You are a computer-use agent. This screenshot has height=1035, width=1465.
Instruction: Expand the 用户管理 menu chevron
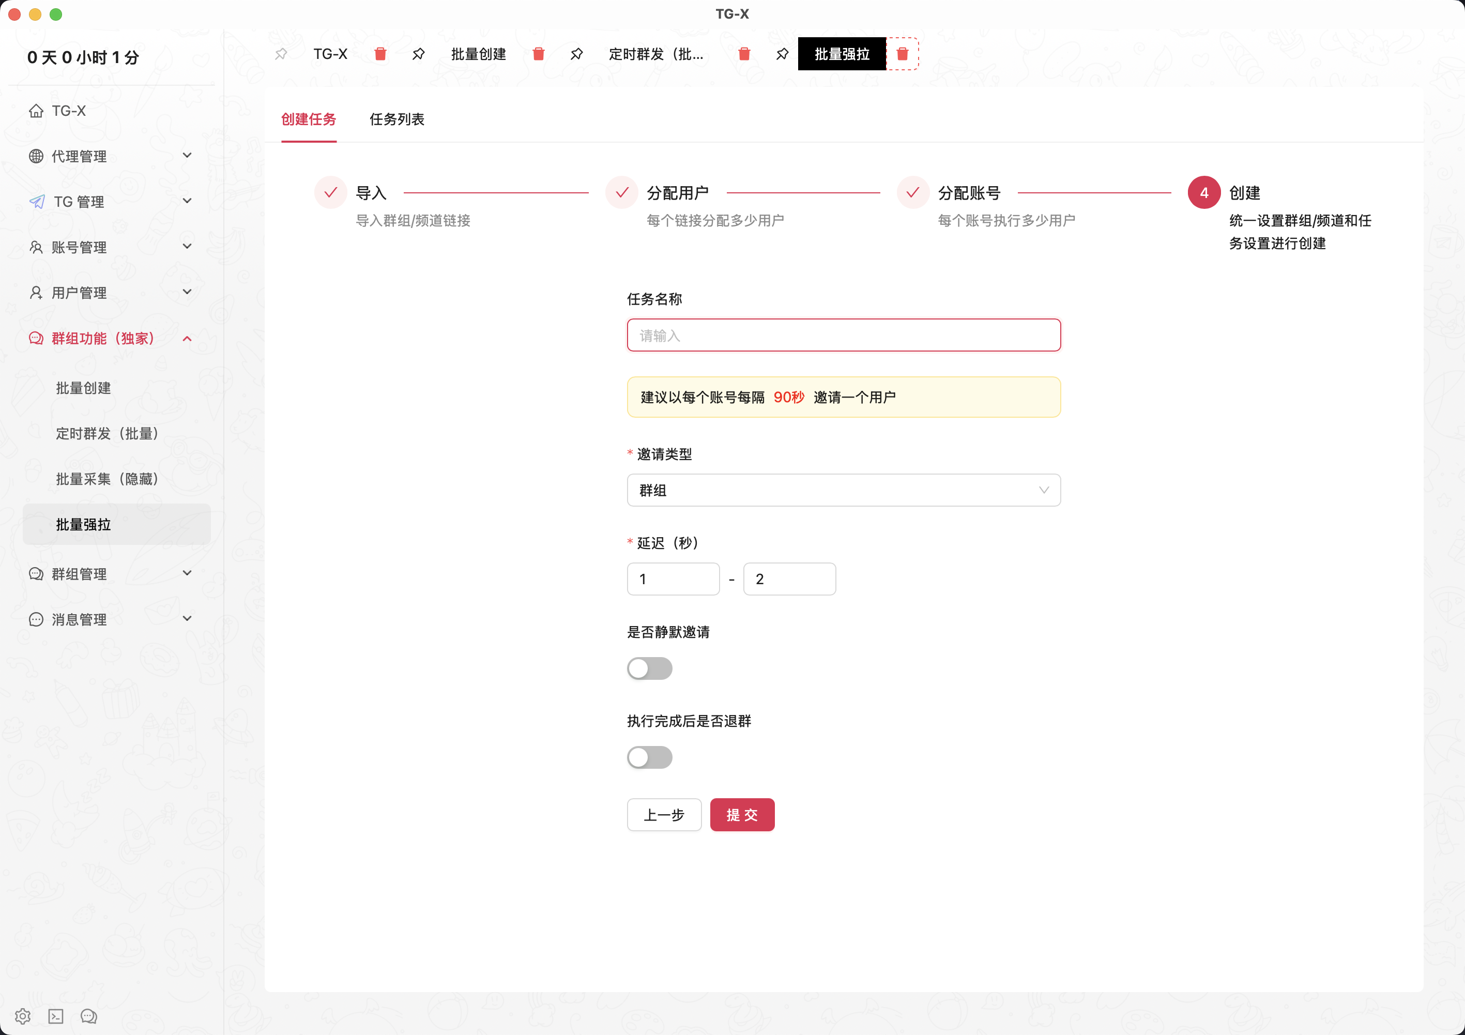[x=187, y=292]
